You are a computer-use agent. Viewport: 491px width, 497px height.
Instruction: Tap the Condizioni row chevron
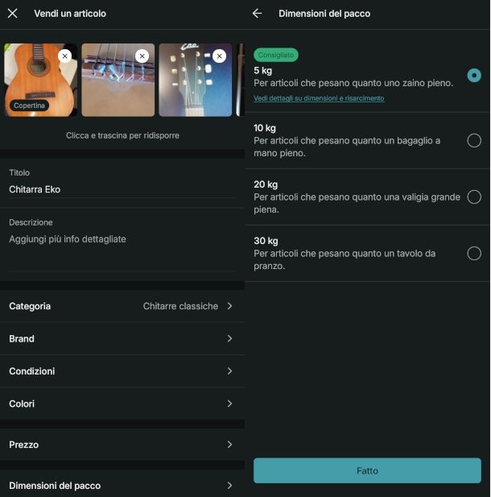point(229,371)
